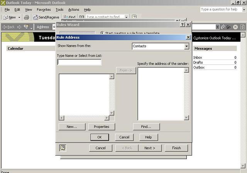Click the Outlook Today globe icon

(x=26, y=27)
